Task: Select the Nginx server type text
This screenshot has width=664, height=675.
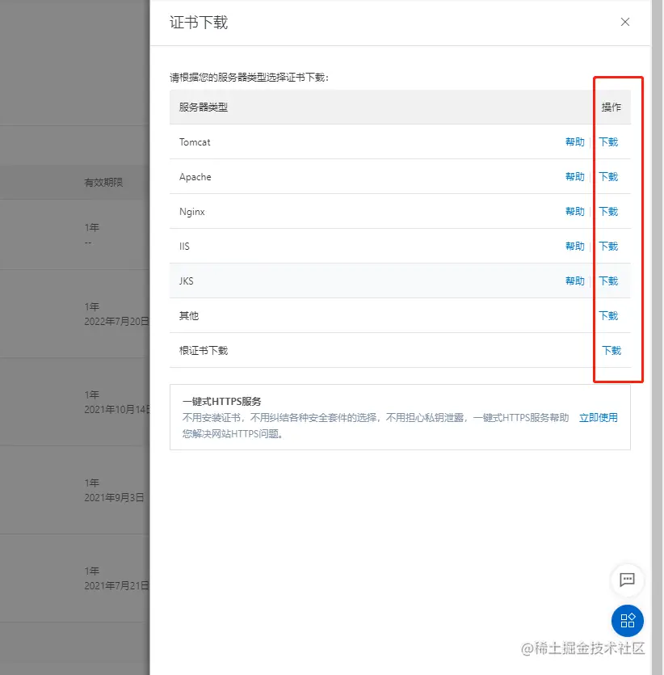Action: point(191,212)
